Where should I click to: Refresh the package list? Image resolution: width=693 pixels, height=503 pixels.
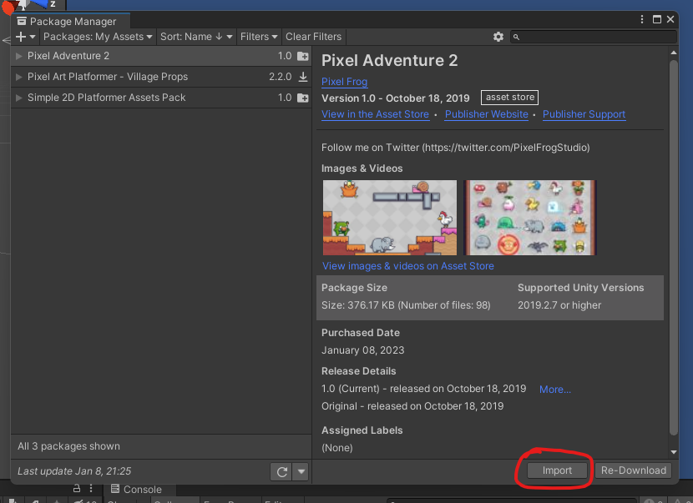pyautogui.click(x=282, y=471)
